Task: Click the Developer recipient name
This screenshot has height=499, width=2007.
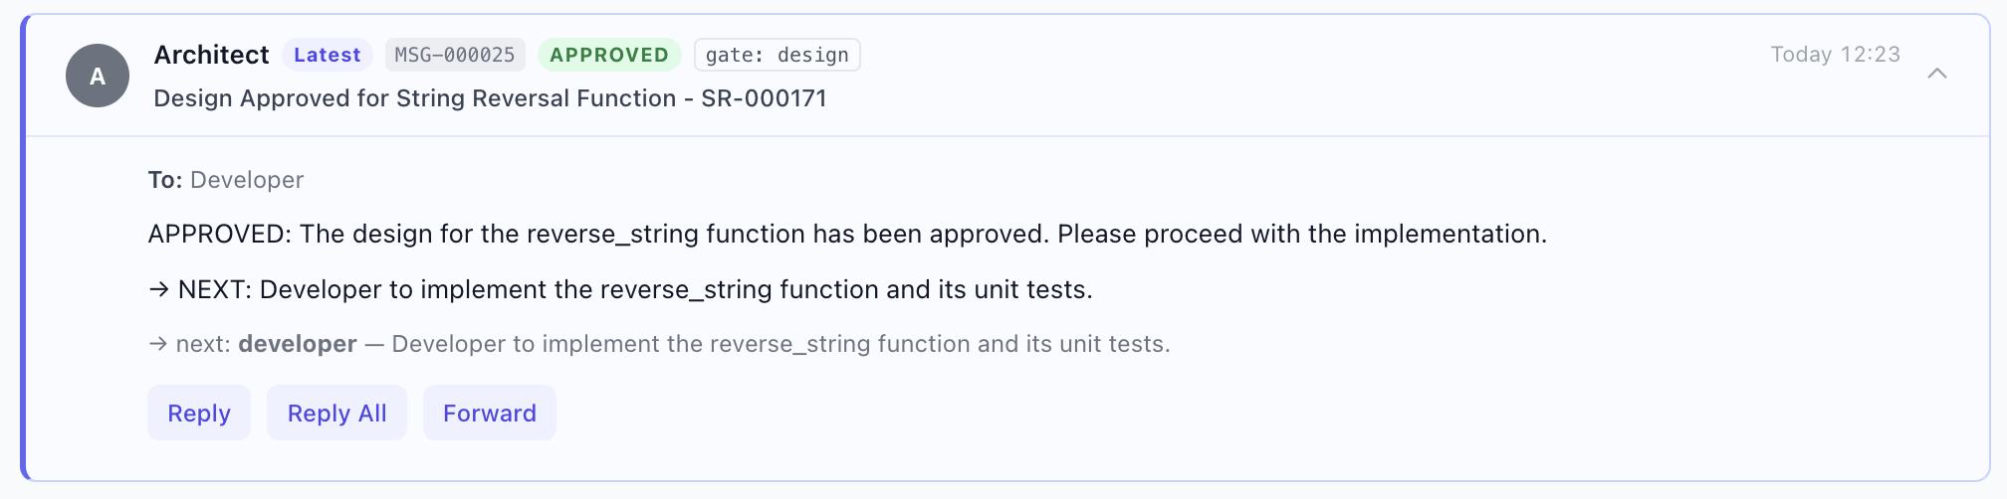Action: (247, 180)
